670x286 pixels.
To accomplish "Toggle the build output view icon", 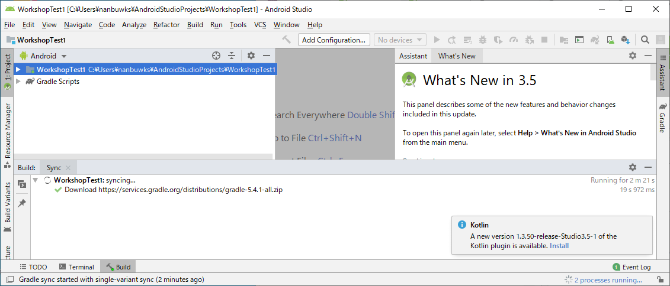I will [22, 184].
